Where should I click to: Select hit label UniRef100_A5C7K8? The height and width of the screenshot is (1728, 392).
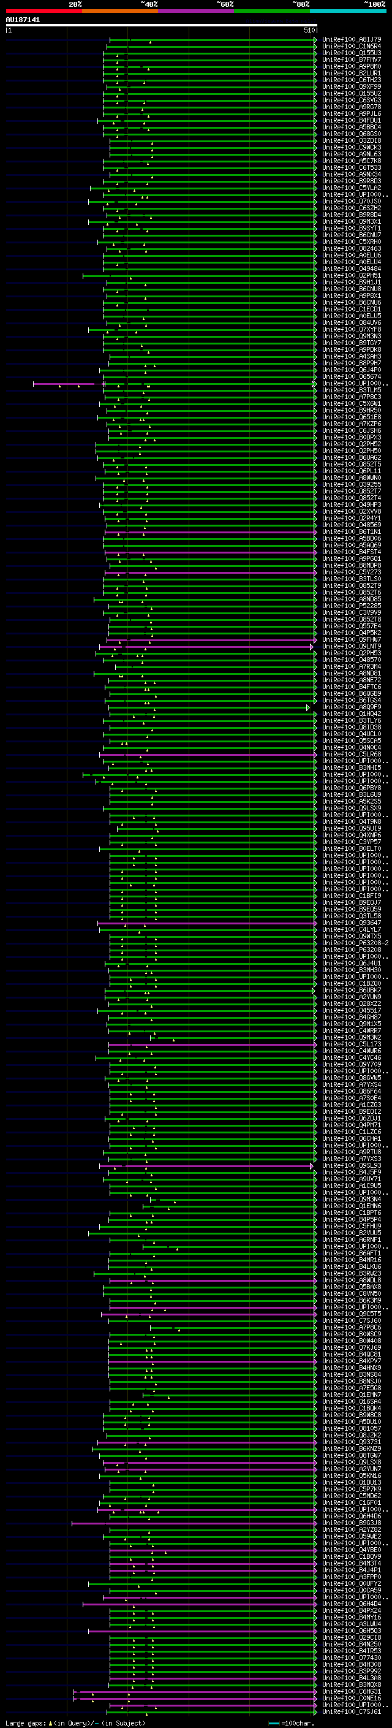pyautogui.click(x=351, y=161)
